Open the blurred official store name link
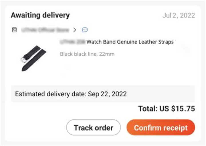 pos(45,30)
